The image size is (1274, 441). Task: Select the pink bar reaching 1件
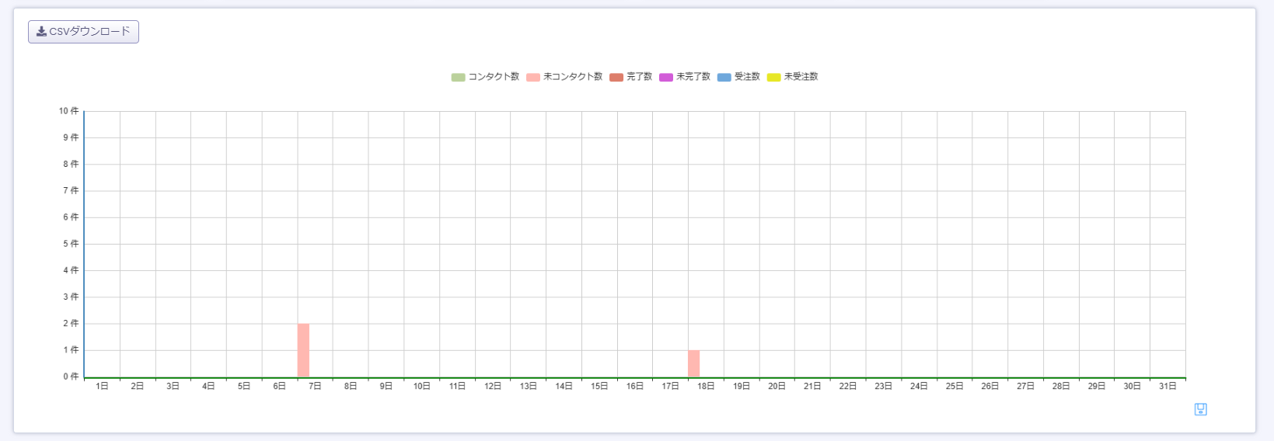pyautogui.click(x=693, y=363)
